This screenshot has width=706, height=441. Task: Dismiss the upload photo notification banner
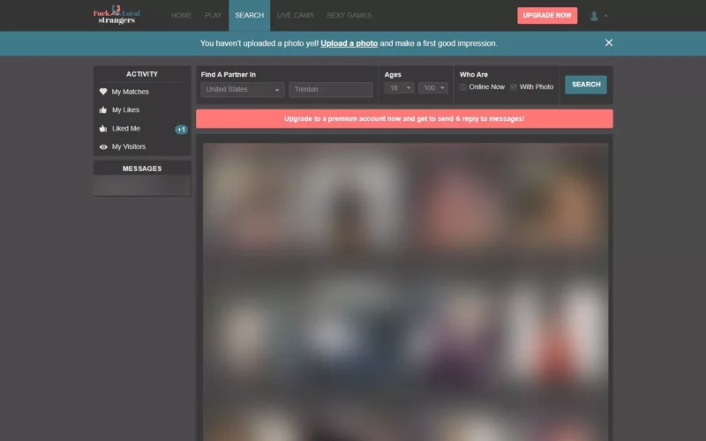(x=609, y=42)
